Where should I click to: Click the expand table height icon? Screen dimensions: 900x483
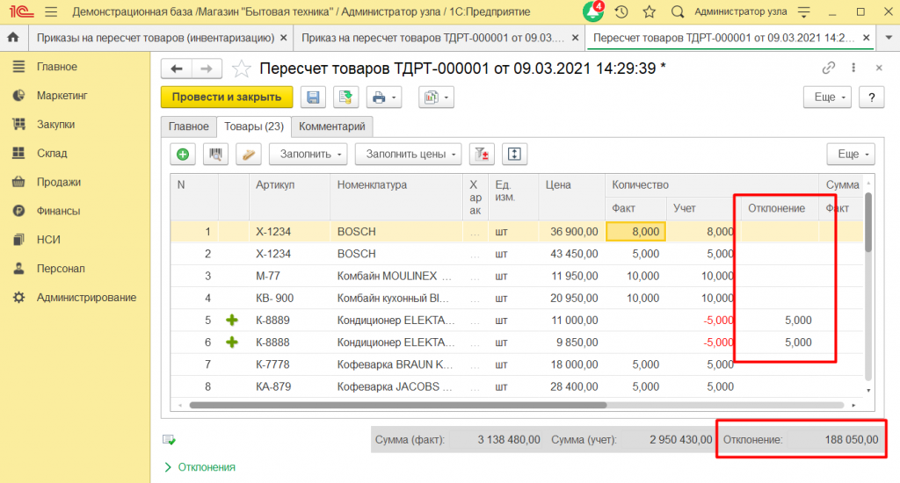click(514, 155)
